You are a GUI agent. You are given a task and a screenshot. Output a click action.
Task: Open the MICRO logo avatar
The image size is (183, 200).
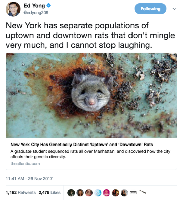(x=133, y=193)
